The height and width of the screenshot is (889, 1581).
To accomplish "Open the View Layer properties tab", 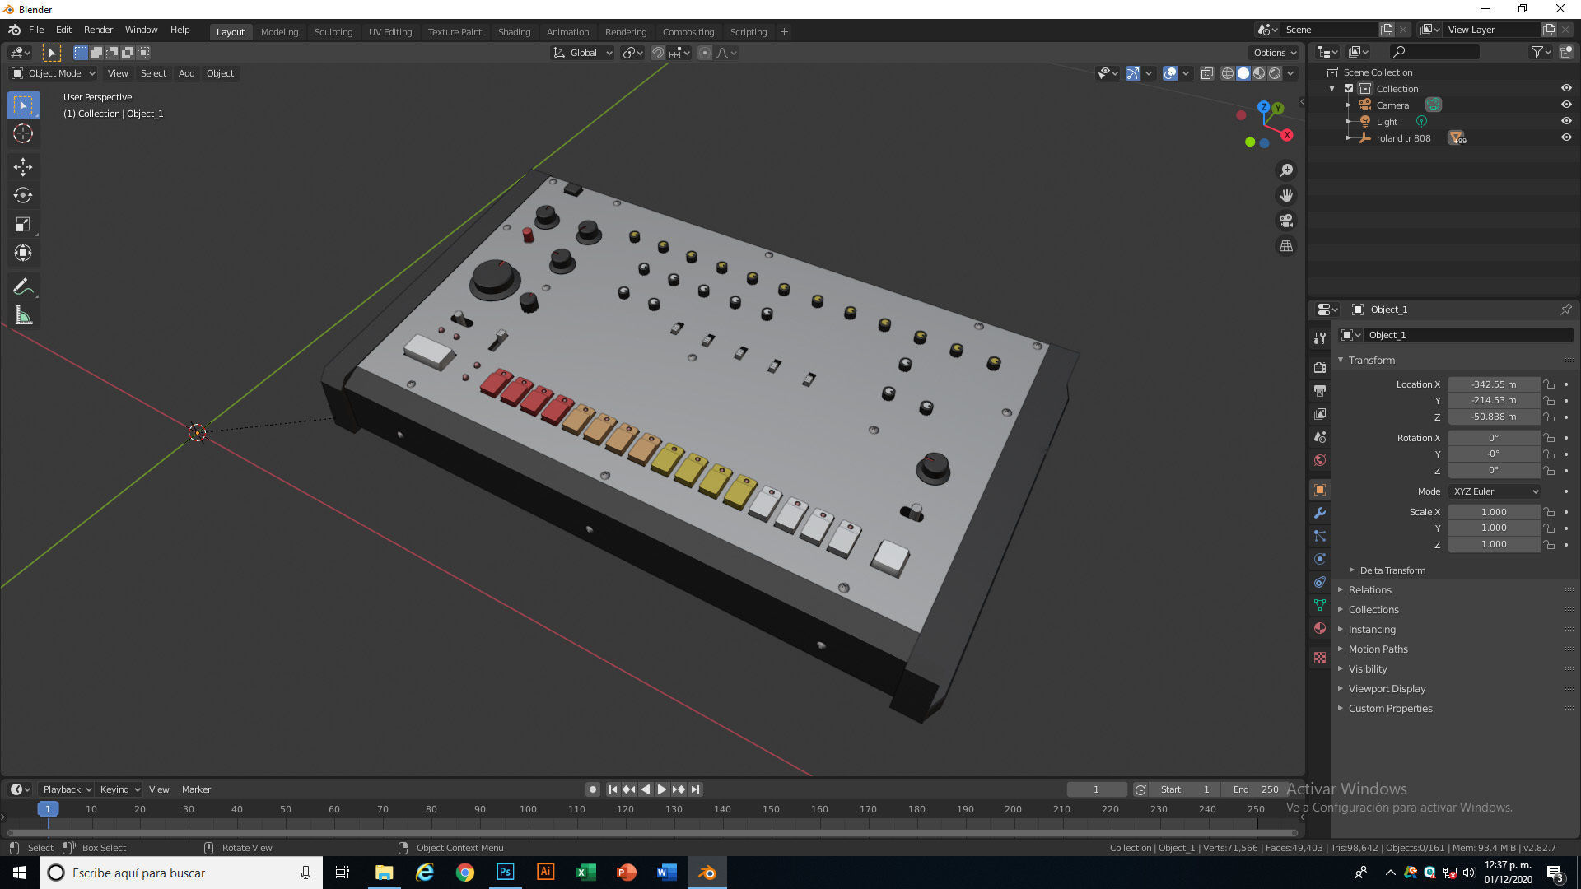I will (1320, 413).
